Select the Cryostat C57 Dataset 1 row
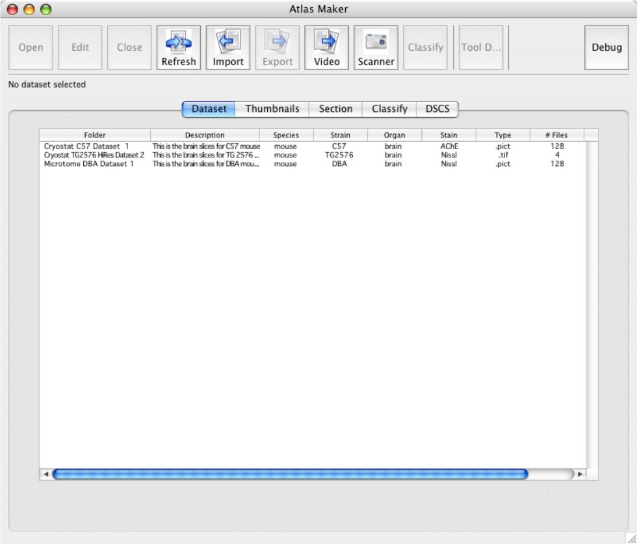The width and height of the screenshot is (637, 544). (x=86, y=146)
